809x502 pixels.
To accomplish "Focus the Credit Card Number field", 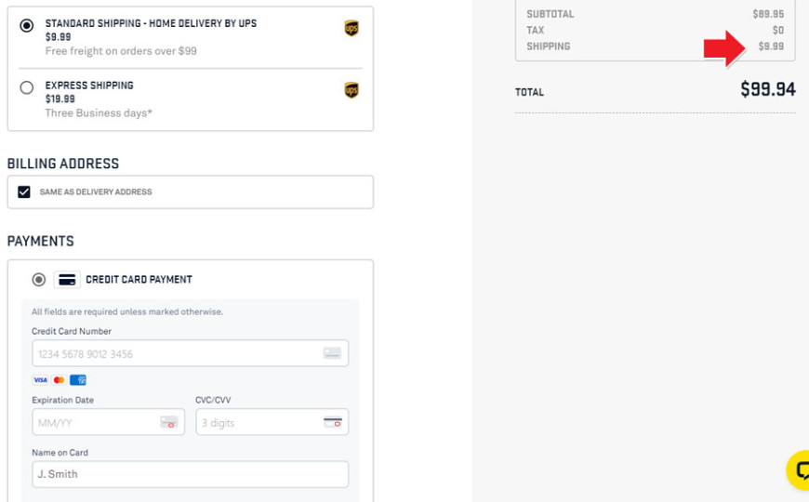I will pos(191,353).
